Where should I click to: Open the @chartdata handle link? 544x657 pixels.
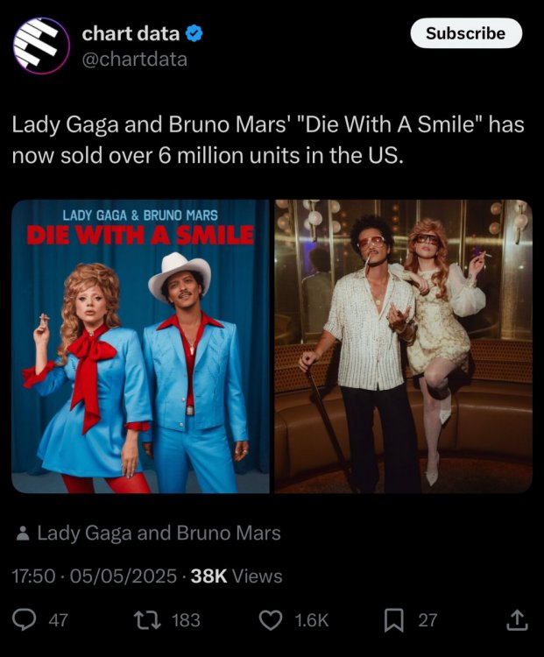pyautogui.click(x=135, y=59)
